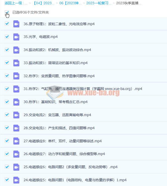
Task: Open the 2023一轮复习 breadcrumb folder
Action: [99, 3]
